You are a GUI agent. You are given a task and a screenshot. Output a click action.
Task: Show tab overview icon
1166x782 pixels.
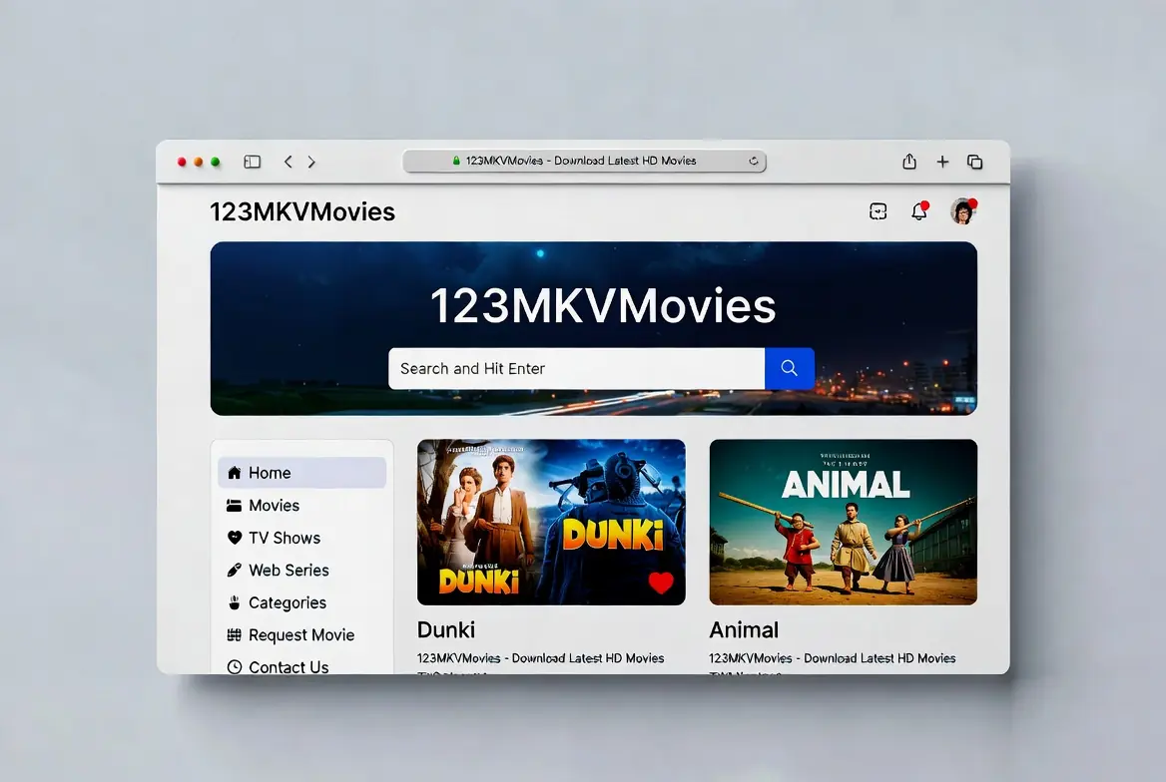[975, 162]
